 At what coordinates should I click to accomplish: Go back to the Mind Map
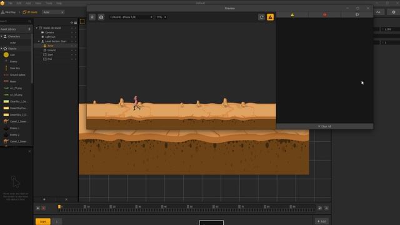click(x=8, y=12)
